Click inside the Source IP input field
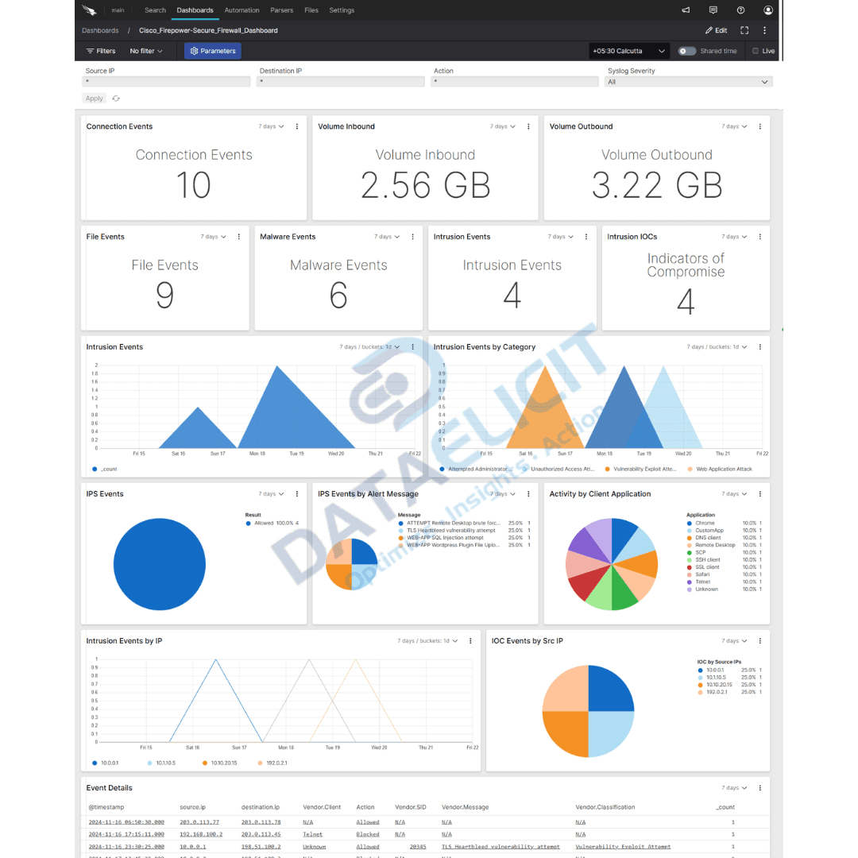 click(165, 81)
